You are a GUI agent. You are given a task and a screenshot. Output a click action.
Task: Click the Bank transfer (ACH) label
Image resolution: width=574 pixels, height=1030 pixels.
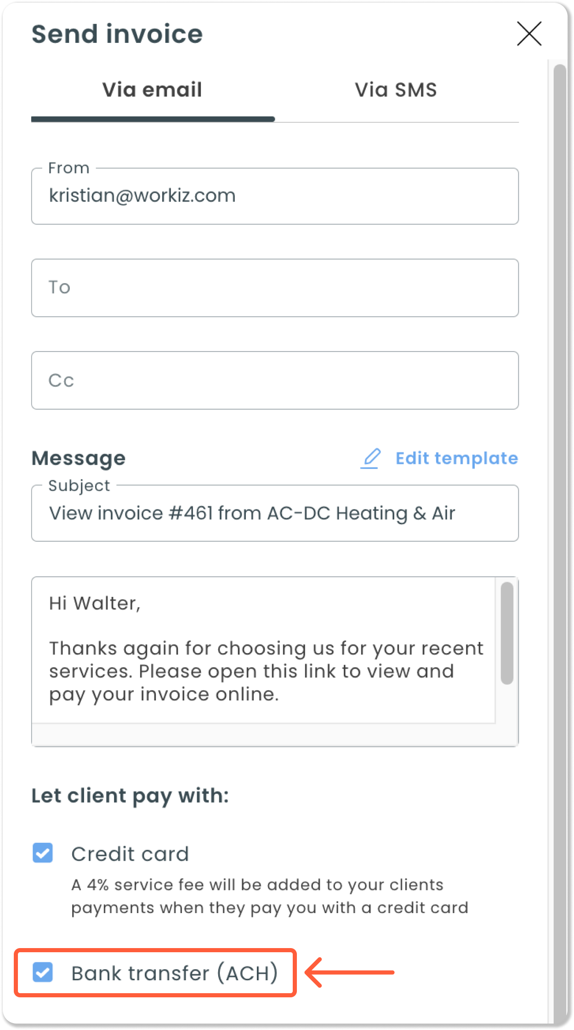point(175,973)
